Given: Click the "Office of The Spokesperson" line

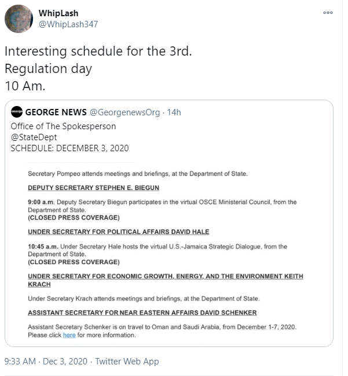Looking at the screenshot, I should pyautogui.click(x=64, y=126).
